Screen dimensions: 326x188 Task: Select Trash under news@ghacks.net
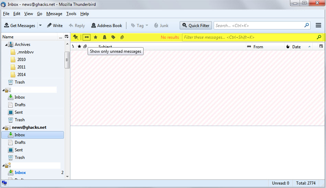coord(20,158)
